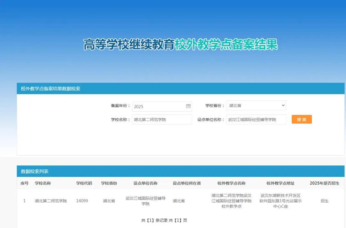Click the 学校省份 label beside the dropdown
This screenshot has height=228, width=346.
(x=215, y=106)
